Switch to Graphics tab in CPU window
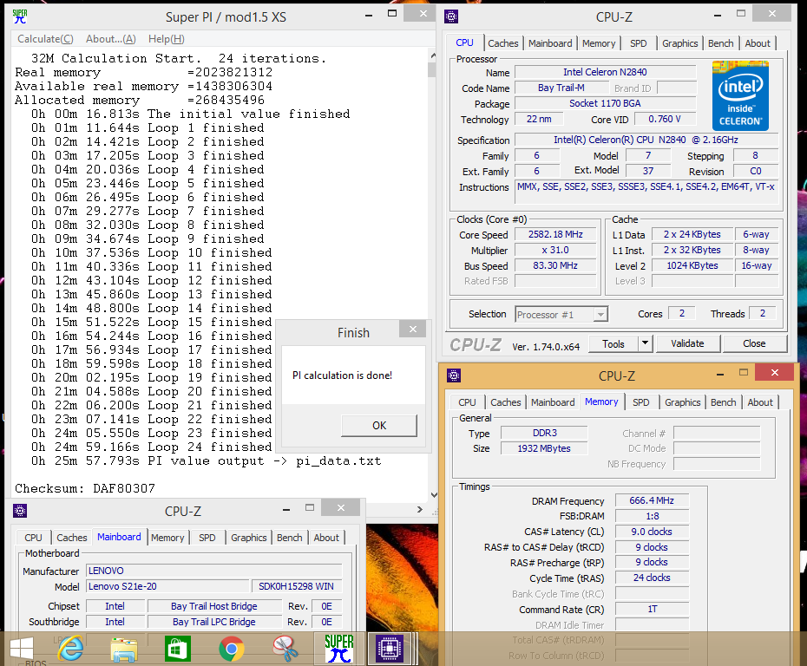 (680, 43)
